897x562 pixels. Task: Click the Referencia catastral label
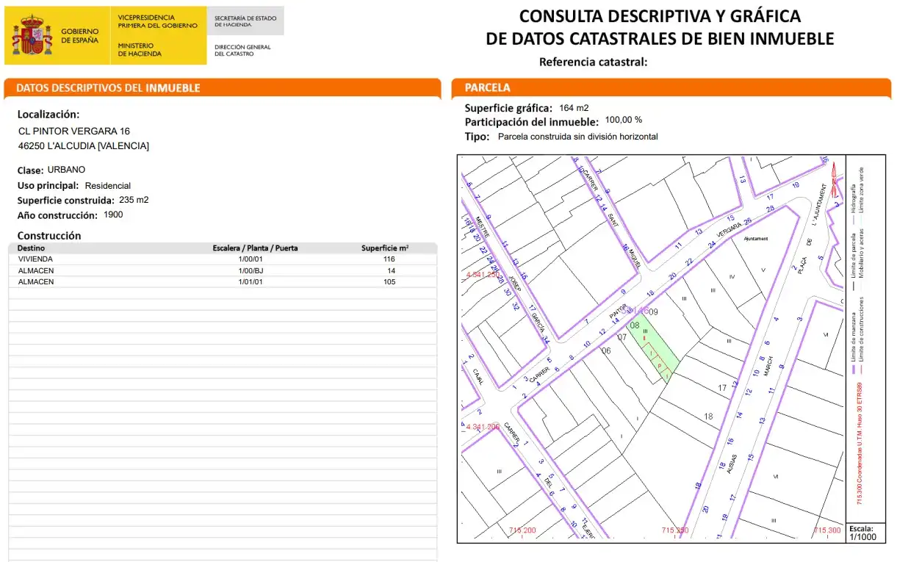593,62
